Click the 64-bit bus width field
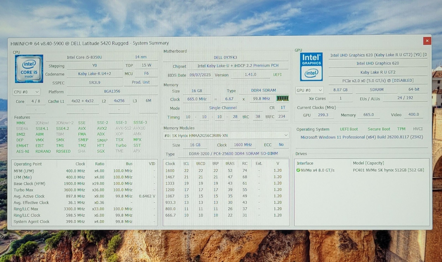 [414, 89]
